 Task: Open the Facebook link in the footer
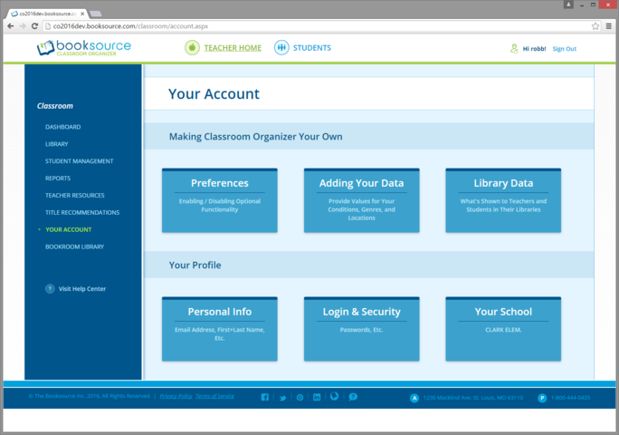pyautogui.click(x=265, y=397)
